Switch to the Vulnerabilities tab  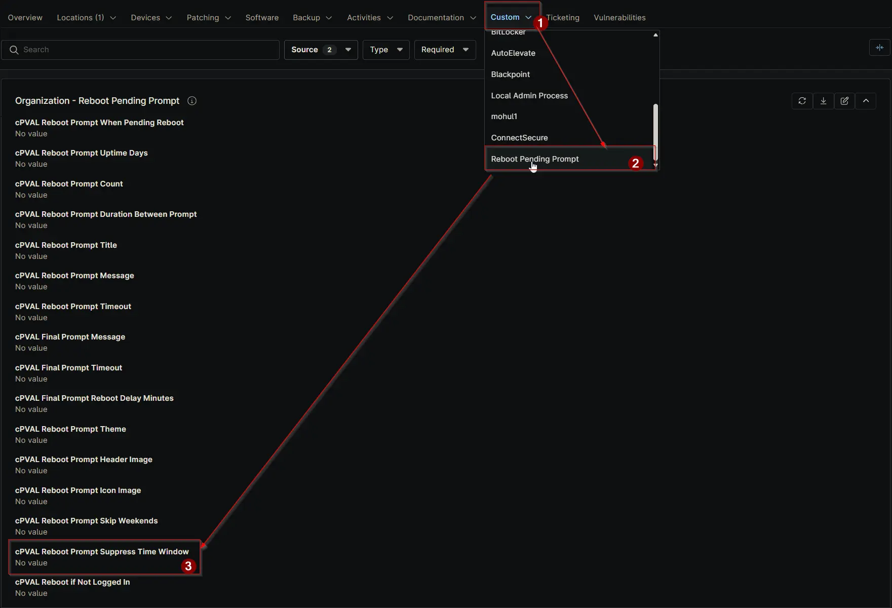(x=619, y=18)
